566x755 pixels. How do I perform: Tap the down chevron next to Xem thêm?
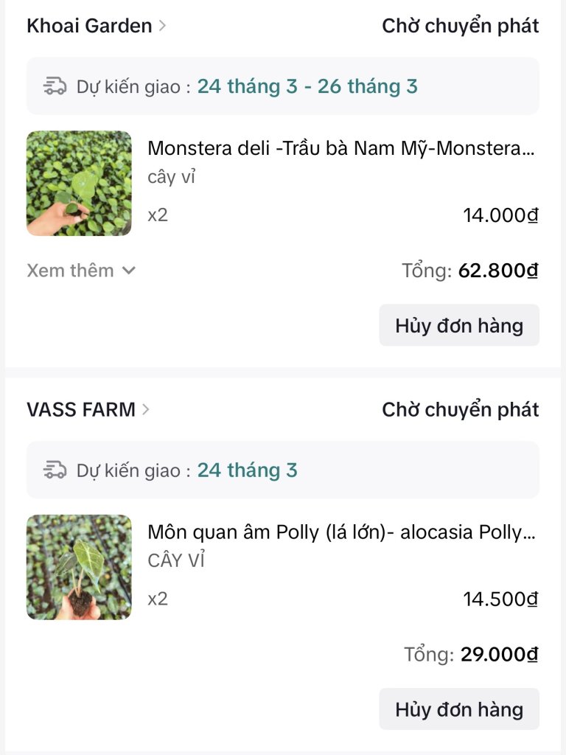(128, 271)
